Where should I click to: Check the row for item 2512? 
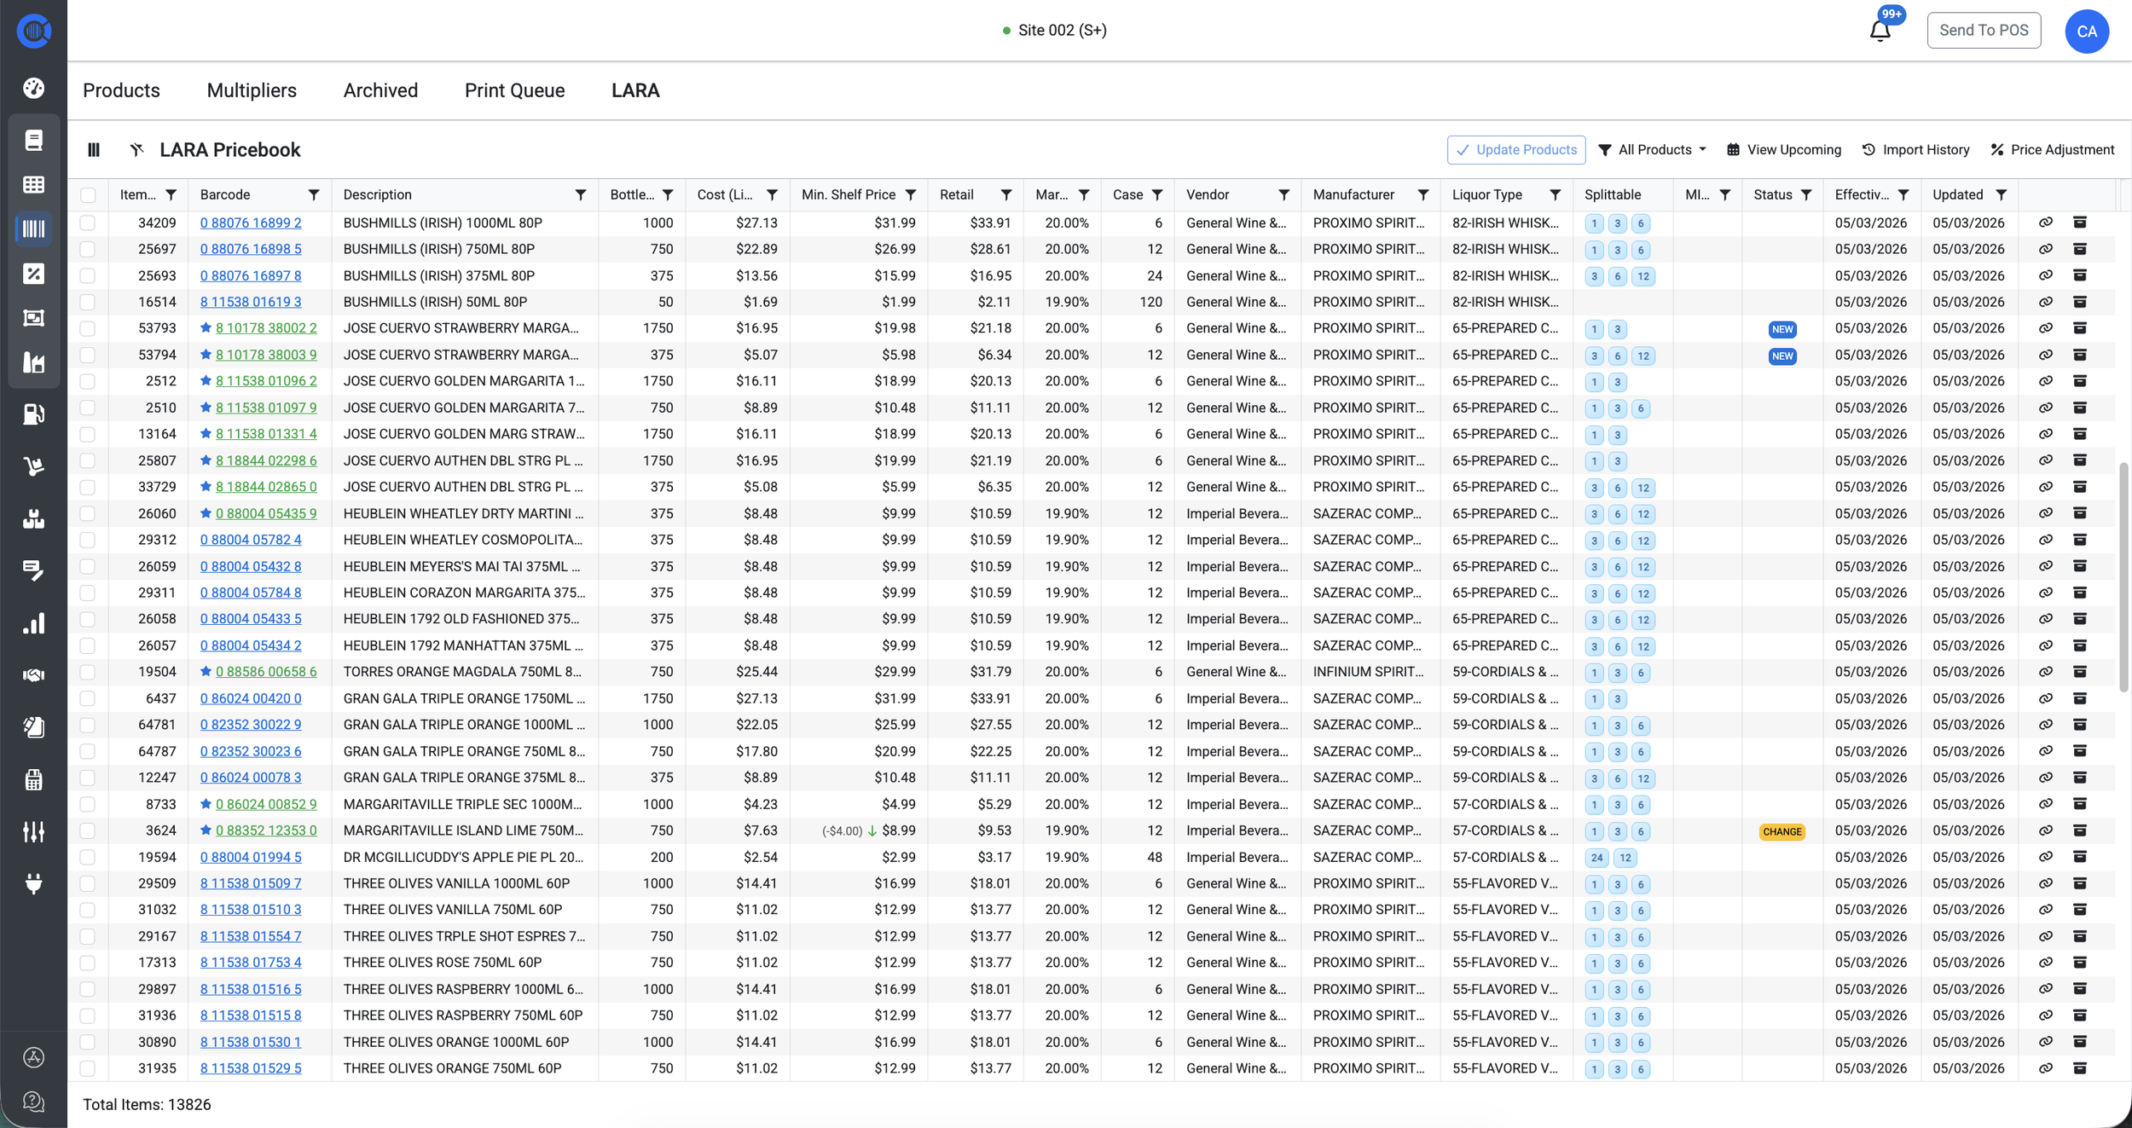tap(88, 382)
